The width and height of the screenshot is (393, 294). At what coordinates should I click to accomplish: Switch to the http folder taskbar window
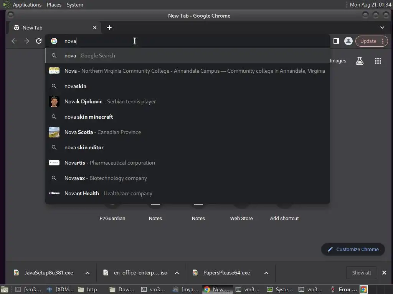click(x=88, y=289)
